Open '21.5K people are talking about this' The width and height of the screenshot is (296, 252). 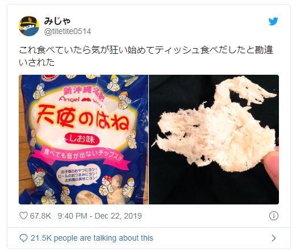tap(92, 238)
